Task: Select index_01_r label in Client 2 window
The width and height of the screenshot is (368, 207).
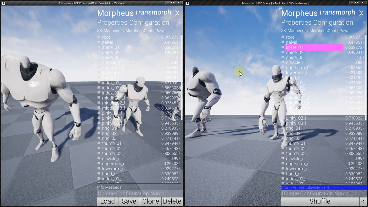Action: tap(296, 179)
